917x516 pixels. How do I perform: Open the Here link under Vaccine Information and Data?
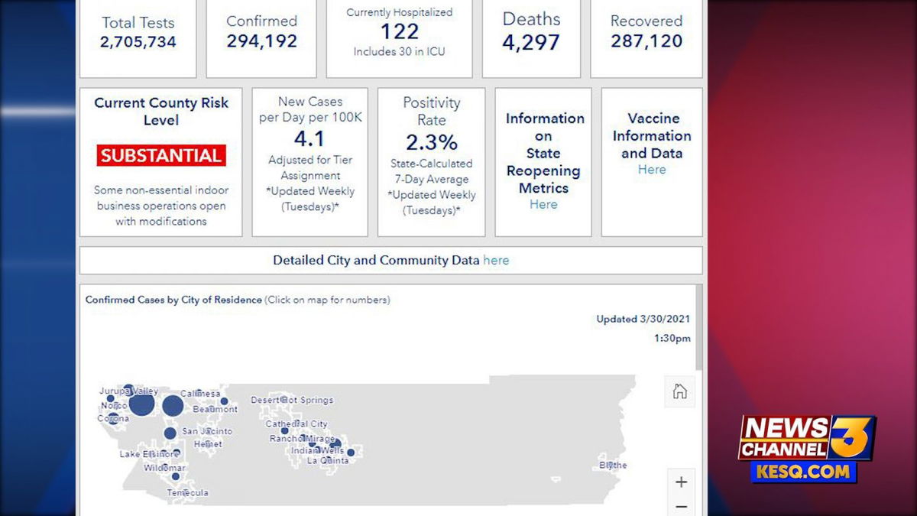coord(652,170)
